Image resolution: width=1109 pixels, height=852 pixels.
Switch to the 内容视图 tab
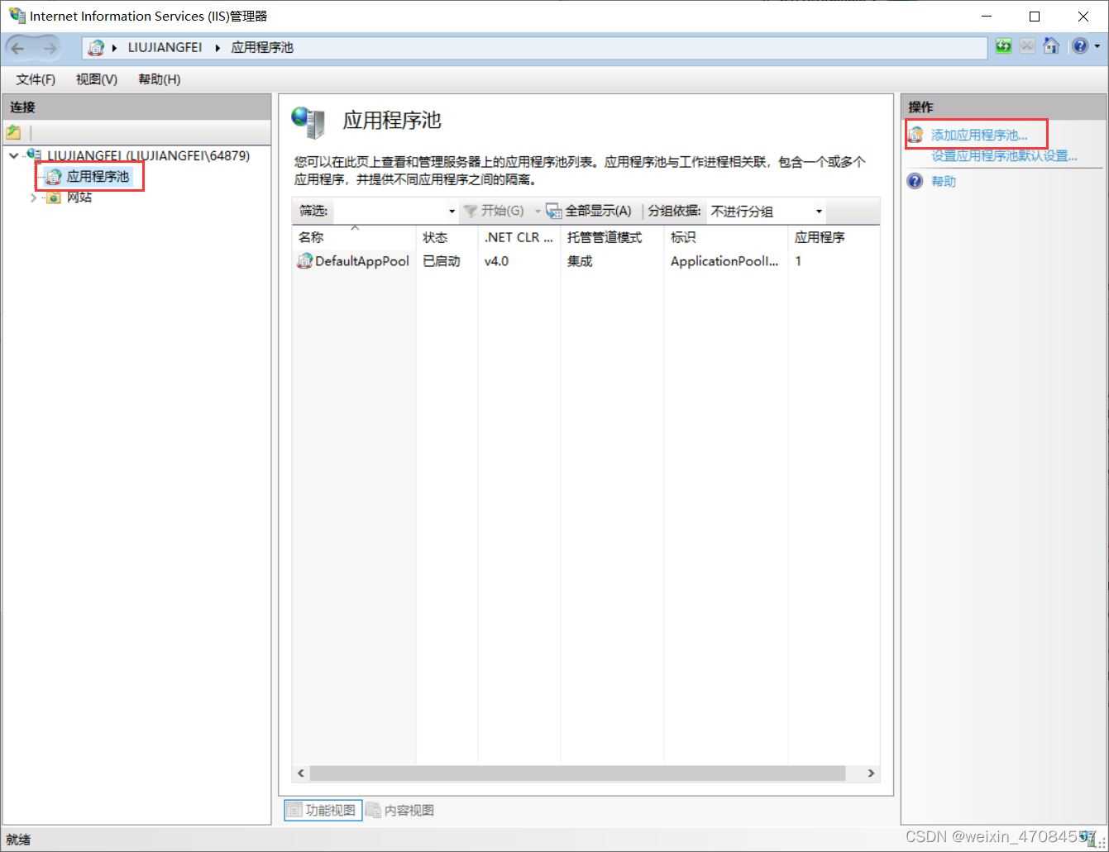coord(400,810)
